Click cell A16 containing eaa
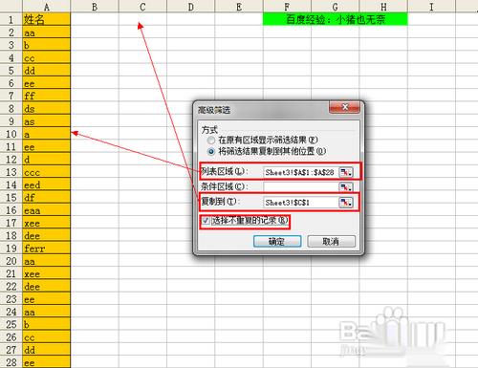 click(x=47, y=210)
